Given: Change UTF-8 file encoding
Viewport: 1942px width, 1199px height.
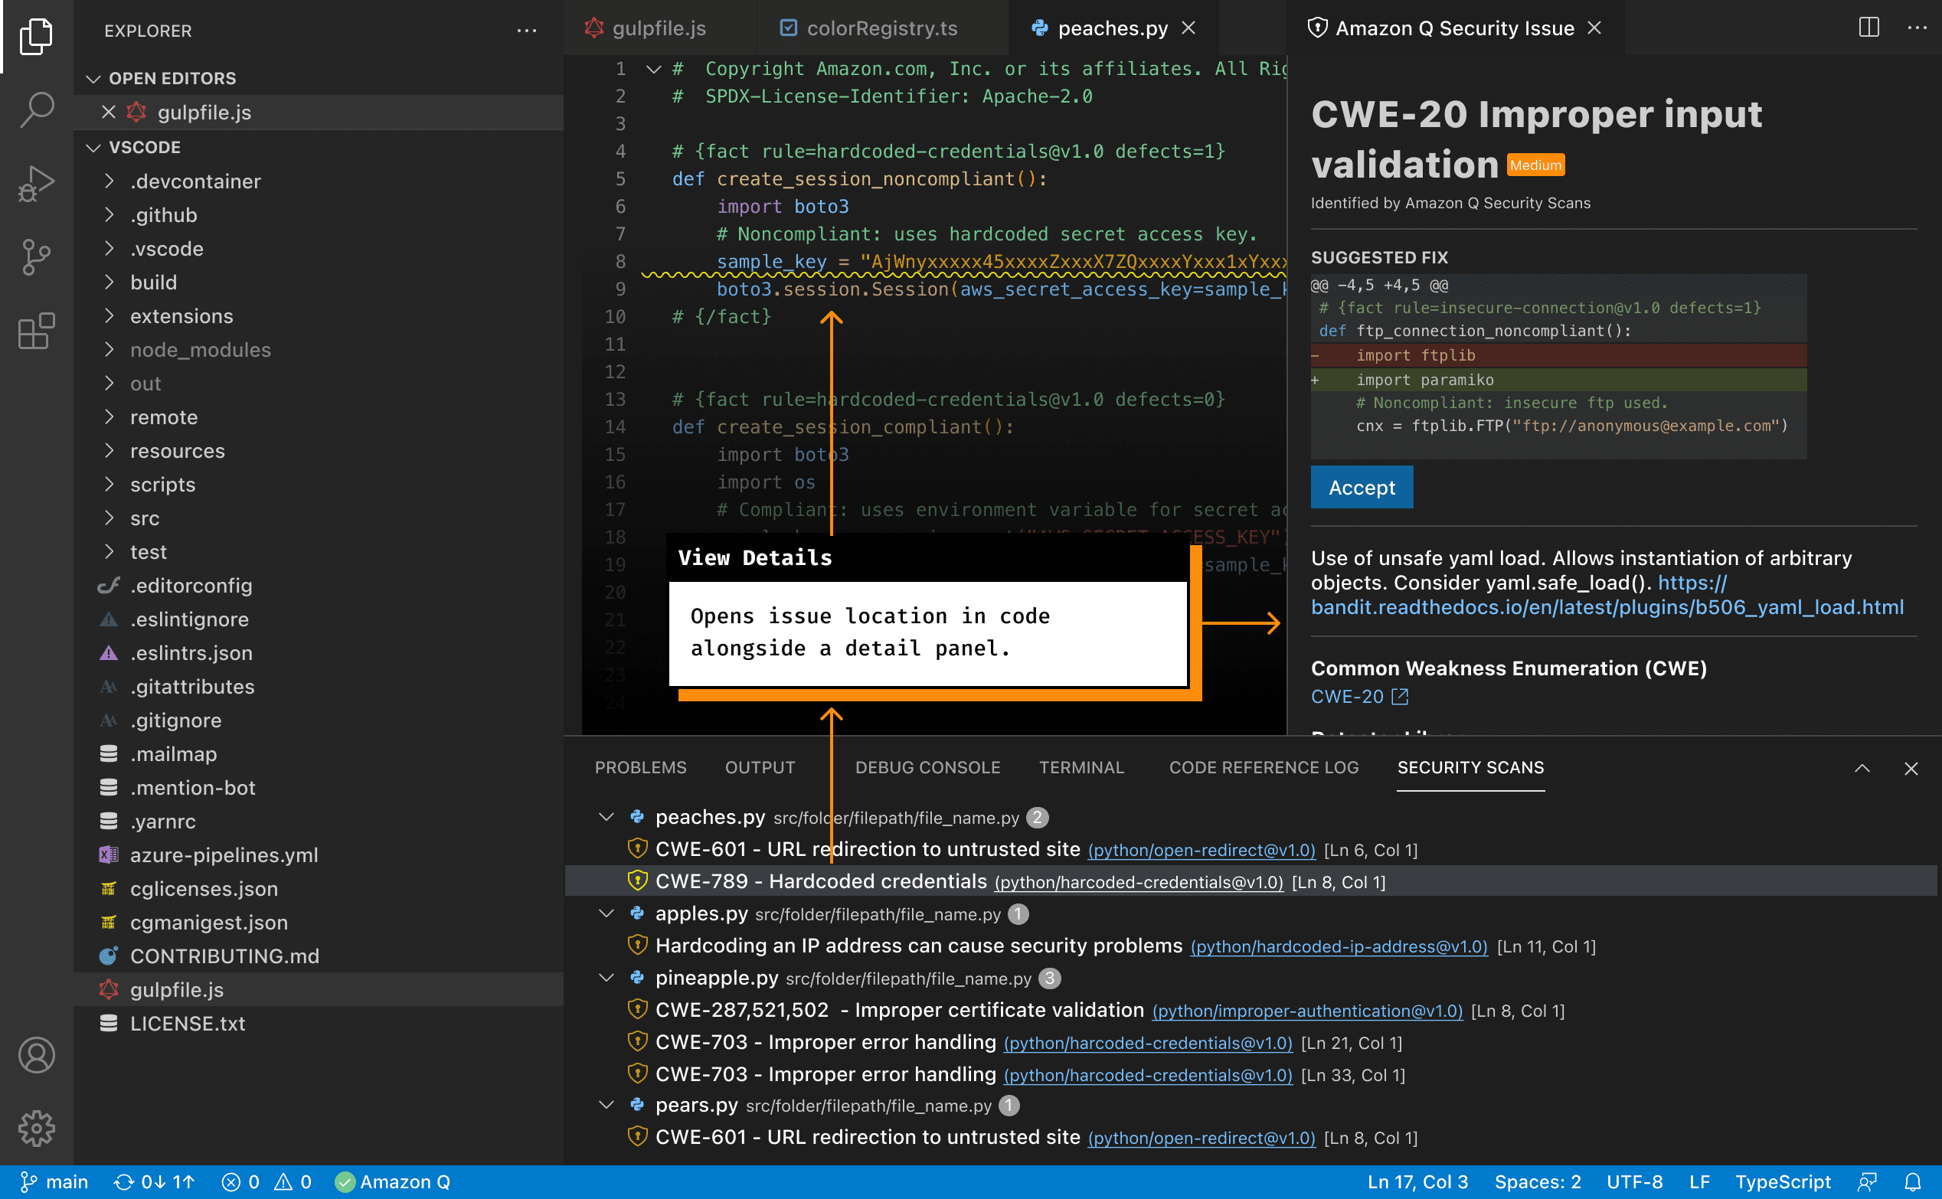Looking at the screenshot, I should point(1634,1181).
